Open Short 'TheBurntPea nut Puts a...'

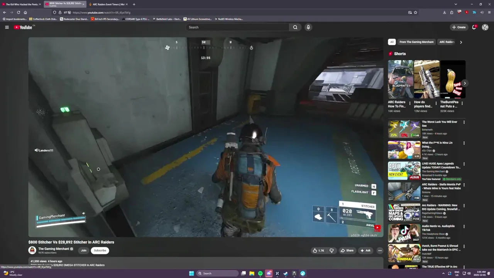coord(453,79)
